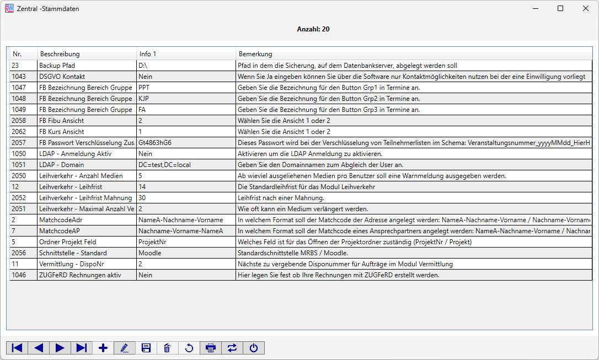This screenshot has width=599, height=360.
Task: Select the "DSGVO Kontakt" cell
Action: pyautogui.click(x=87, y=77)
